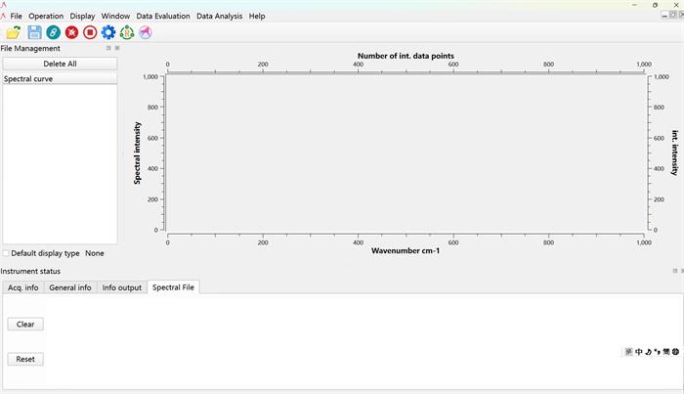The image size is (684, 394).
Task: Open a spectrum file with the folder icon
Action: point(14,32)
